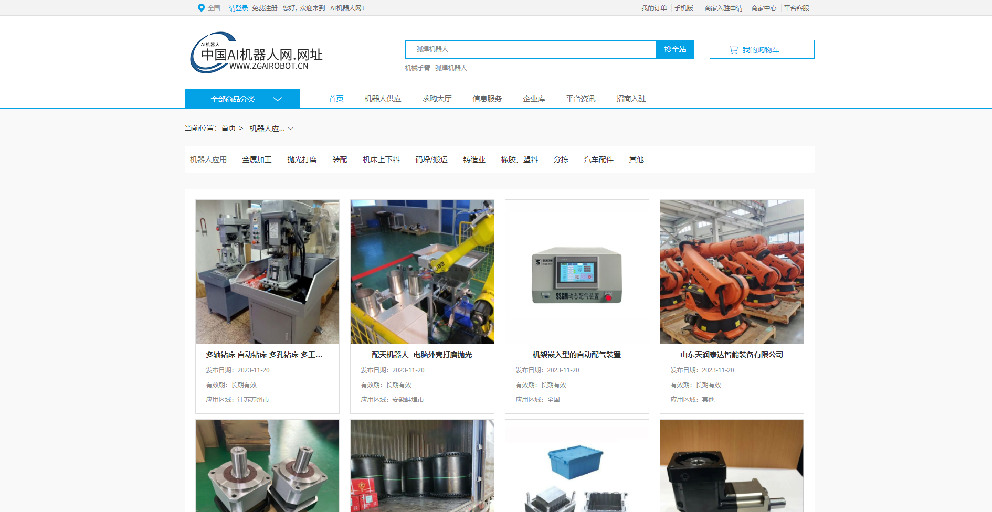
Task: Open the 机器人供应 navigation tab
Action: tap(383, 99)
